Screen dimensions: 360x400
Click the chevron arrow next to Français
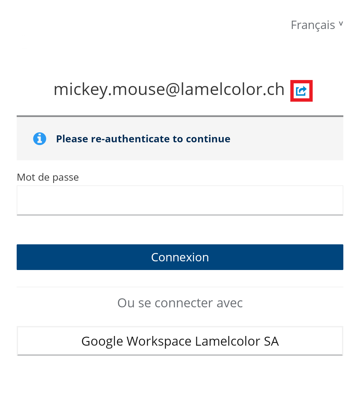(341, 24)
